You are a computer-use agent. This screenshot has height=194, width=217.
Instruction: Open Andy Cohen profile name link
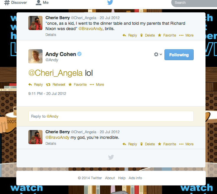pos(61,54)
